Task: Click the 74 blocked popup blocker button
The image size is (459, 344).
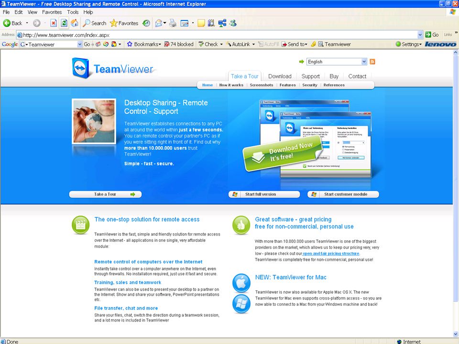Action: pyautogui.click(x=179, y=44)
